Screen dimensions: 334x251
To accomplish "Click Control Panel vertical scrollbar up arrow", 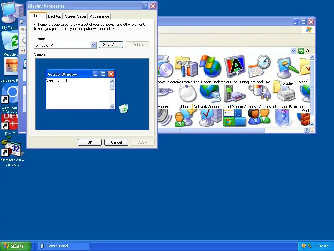I will point(312,57).
